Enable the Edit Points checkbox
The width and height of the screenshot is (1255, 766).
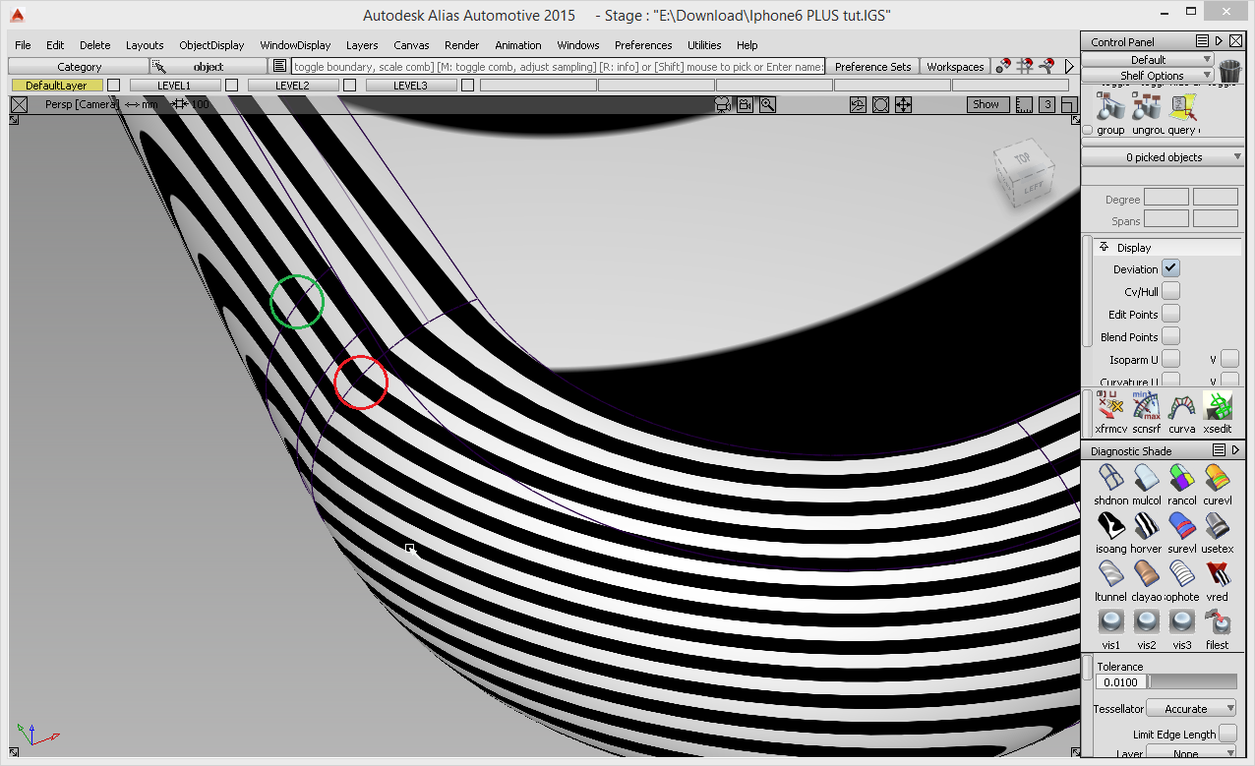point(1170,314)
